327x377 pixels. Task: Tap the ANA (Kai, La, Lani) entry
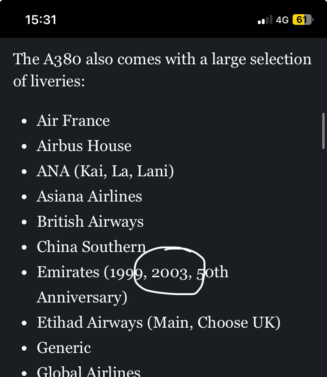point(105,171)
